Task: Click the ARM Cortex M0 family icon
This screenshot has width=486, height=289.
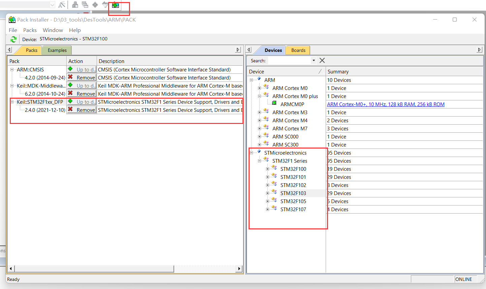Action: pyautogui.click(x=266, y=87)
